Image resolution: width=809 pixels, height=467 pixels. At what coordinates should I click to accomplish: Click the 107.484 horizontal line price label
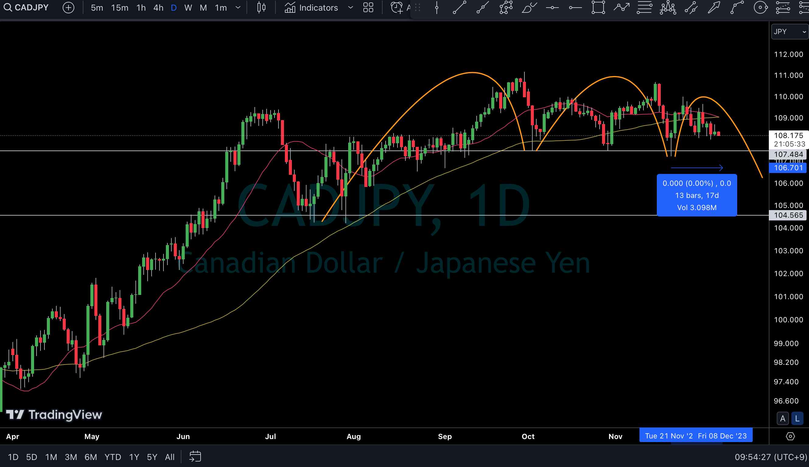click(x=788, y=154)
